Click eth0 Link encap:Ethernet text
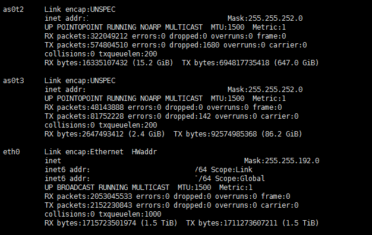Image resolution: width=372 pixels, height=235 pixels. point(84,152)
